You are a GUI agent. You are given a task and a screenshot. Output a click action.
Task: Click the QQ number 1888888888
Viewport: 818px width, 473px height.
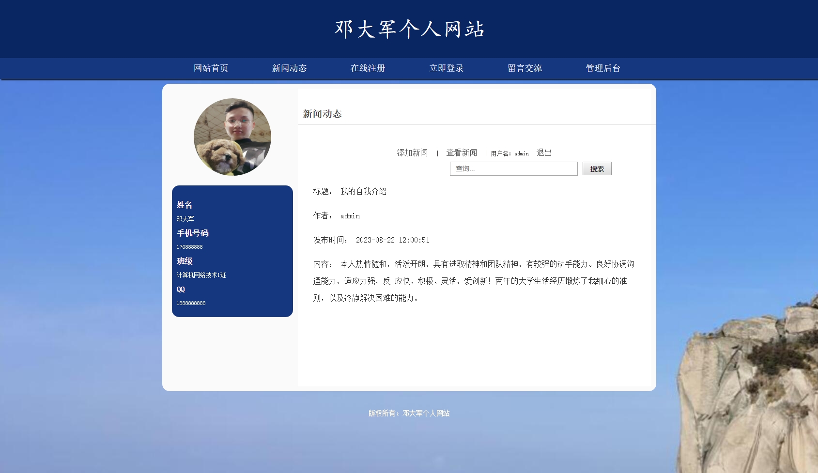[191, 303]
